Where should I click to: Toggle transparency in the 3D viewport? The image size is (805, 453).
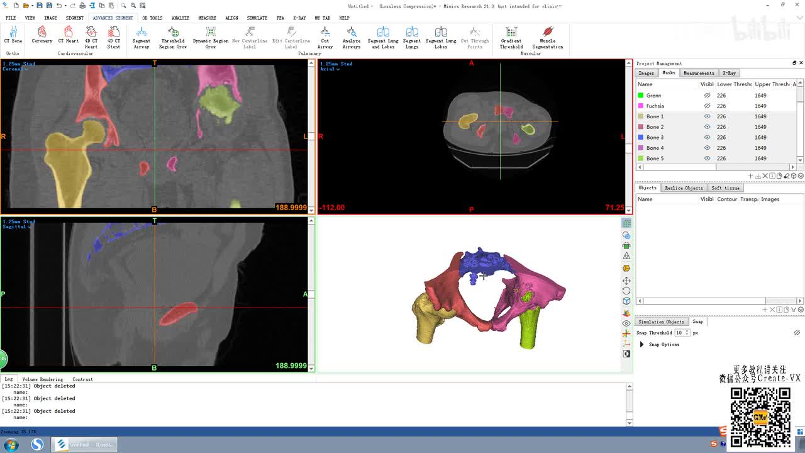coord(626,235)
